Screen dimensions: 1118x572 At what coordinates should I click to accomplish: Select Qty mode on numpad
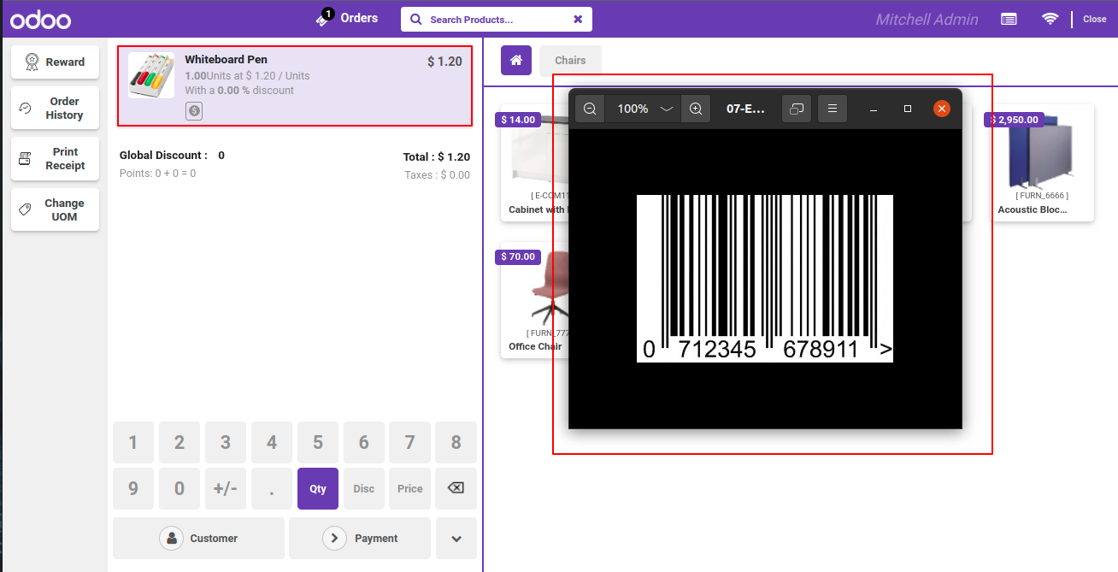pyautogui.click(x=318, y=488)
